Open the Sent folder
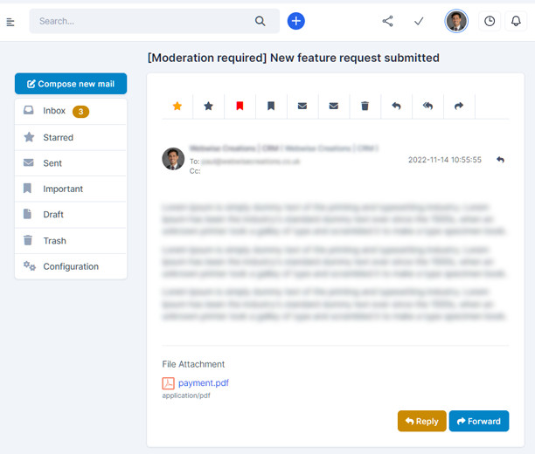Image resolution: width=535 pixels, height=454 pixels. click(x=71, y=163)
